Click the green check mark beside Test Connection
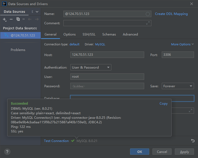 73,141
